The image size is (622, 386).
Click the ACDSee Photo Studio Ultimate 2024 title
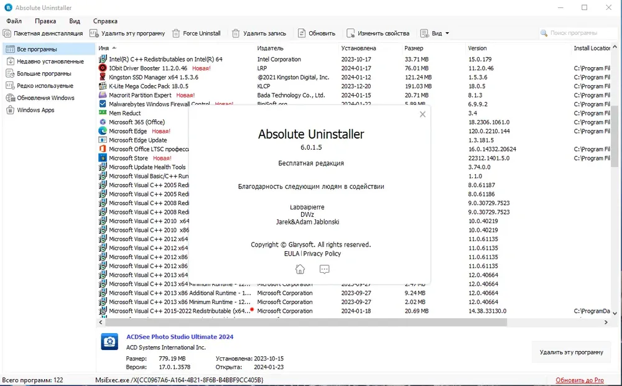(x=180, y=337)
